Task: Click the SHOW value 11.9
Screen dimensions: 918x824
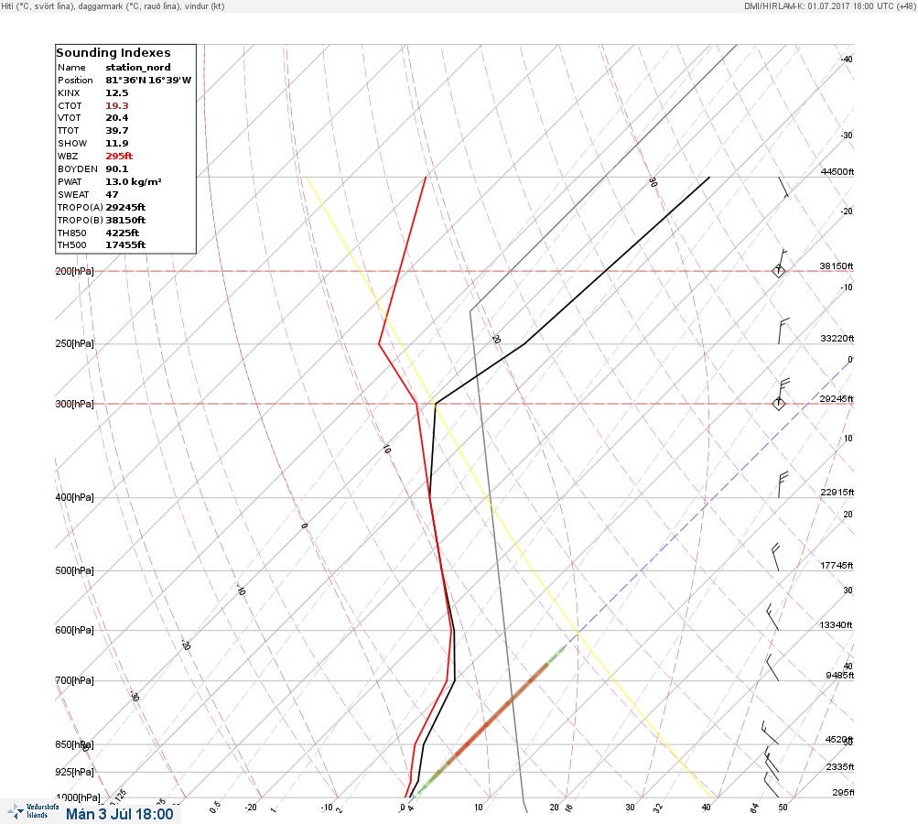Action: coord(117,144)
